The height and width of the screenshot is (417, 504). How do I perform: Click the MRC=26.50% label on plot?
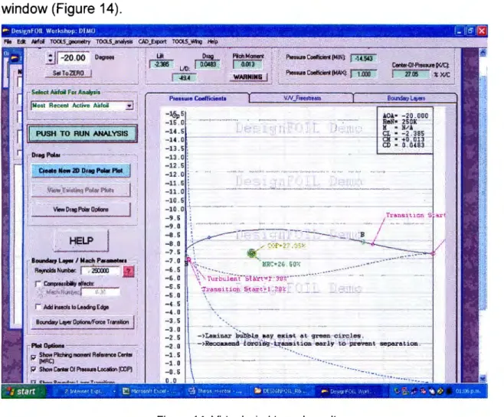281,264
